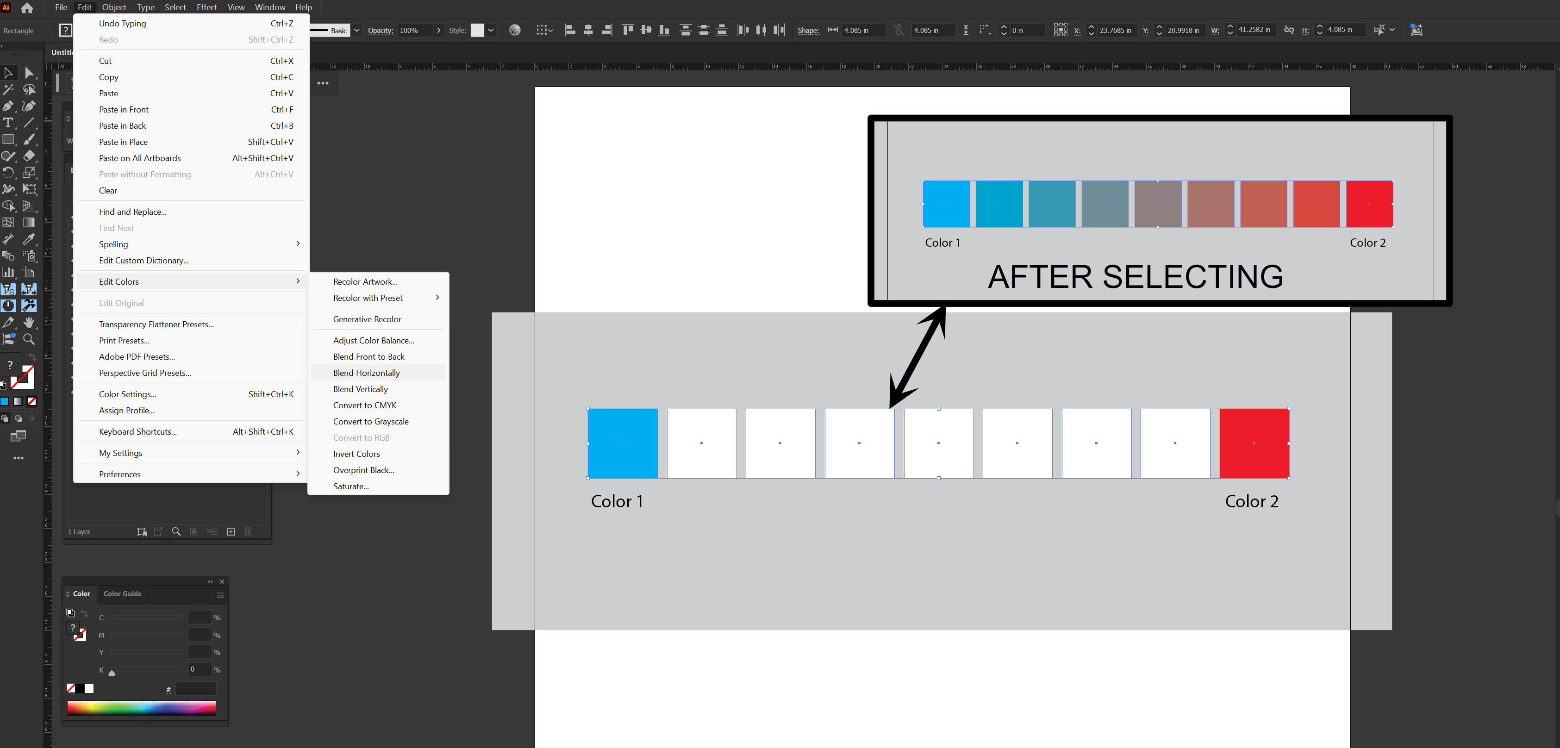The height and width of the screenshot is (748, 1560).
Task: Open the Object menu
Action: (x=114, y=7)
